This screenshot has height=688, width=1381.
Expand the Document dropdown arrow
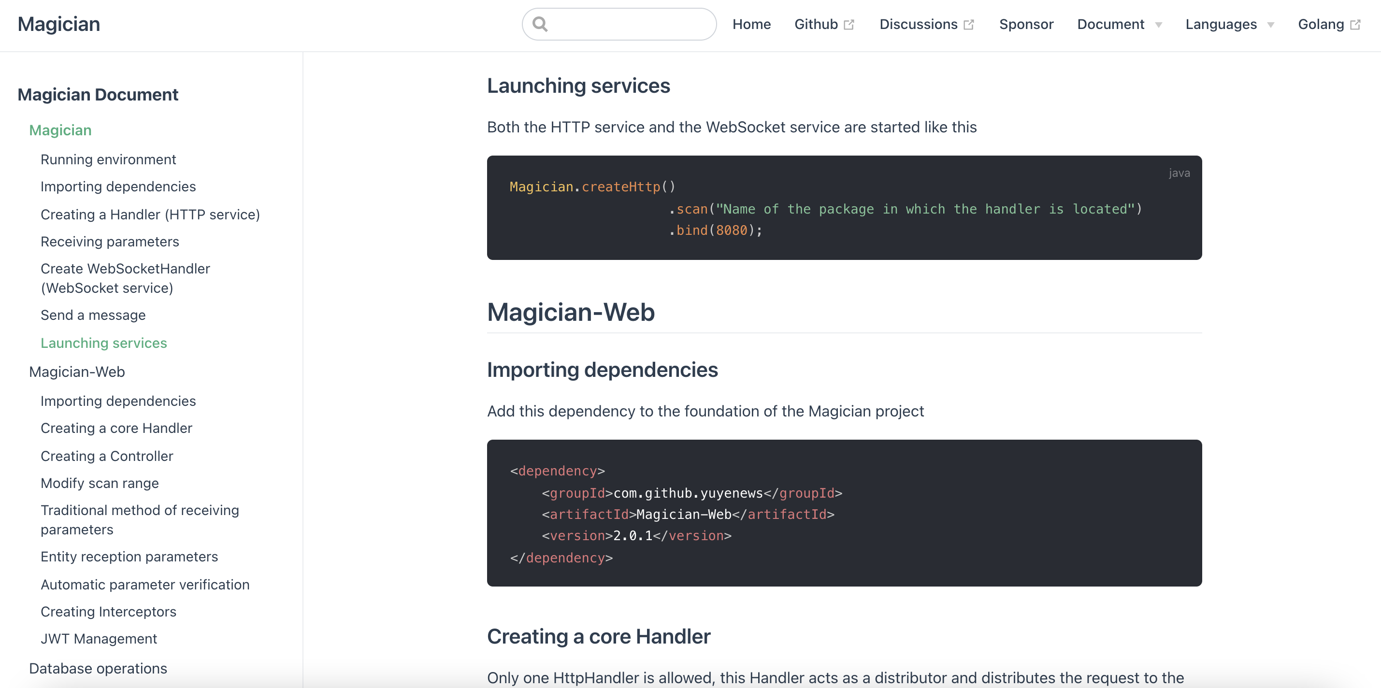[x=1159, y=25]
